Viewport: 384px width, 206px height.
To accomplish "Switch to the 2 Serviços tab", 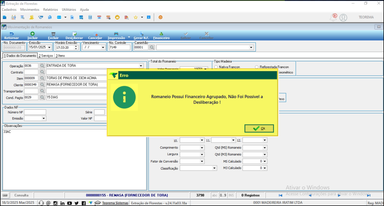I will (x=46, y=56).
